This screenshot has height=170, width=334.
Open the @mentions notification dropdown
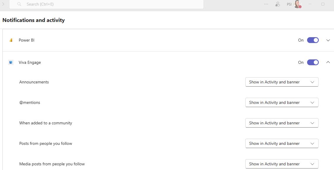pos(282,102)
